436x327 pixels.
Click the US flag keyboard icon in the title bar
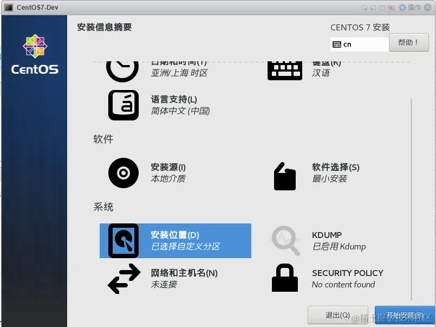click(391, 8)
